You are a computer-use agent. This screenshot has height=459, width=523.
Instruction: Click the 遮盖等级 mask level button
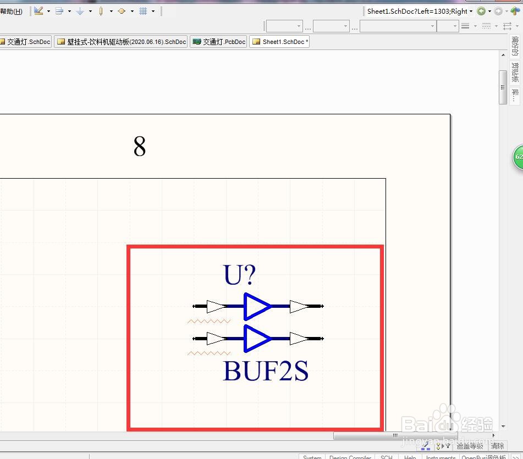coord(470,446)
